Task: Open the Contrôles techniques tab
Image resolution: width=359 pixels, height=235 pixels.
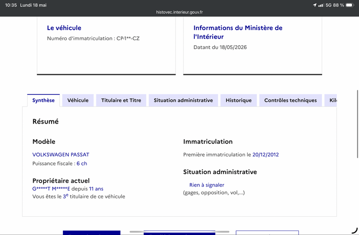Action: [290, 100]
